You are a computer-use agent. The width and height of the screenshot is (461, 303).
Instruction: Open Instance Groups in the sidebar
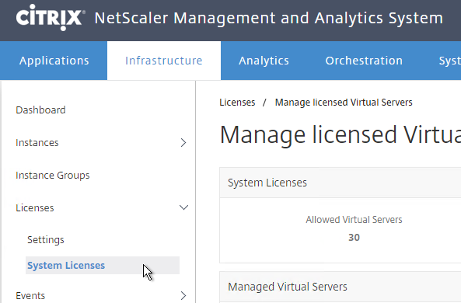click(x=53, y=175)
